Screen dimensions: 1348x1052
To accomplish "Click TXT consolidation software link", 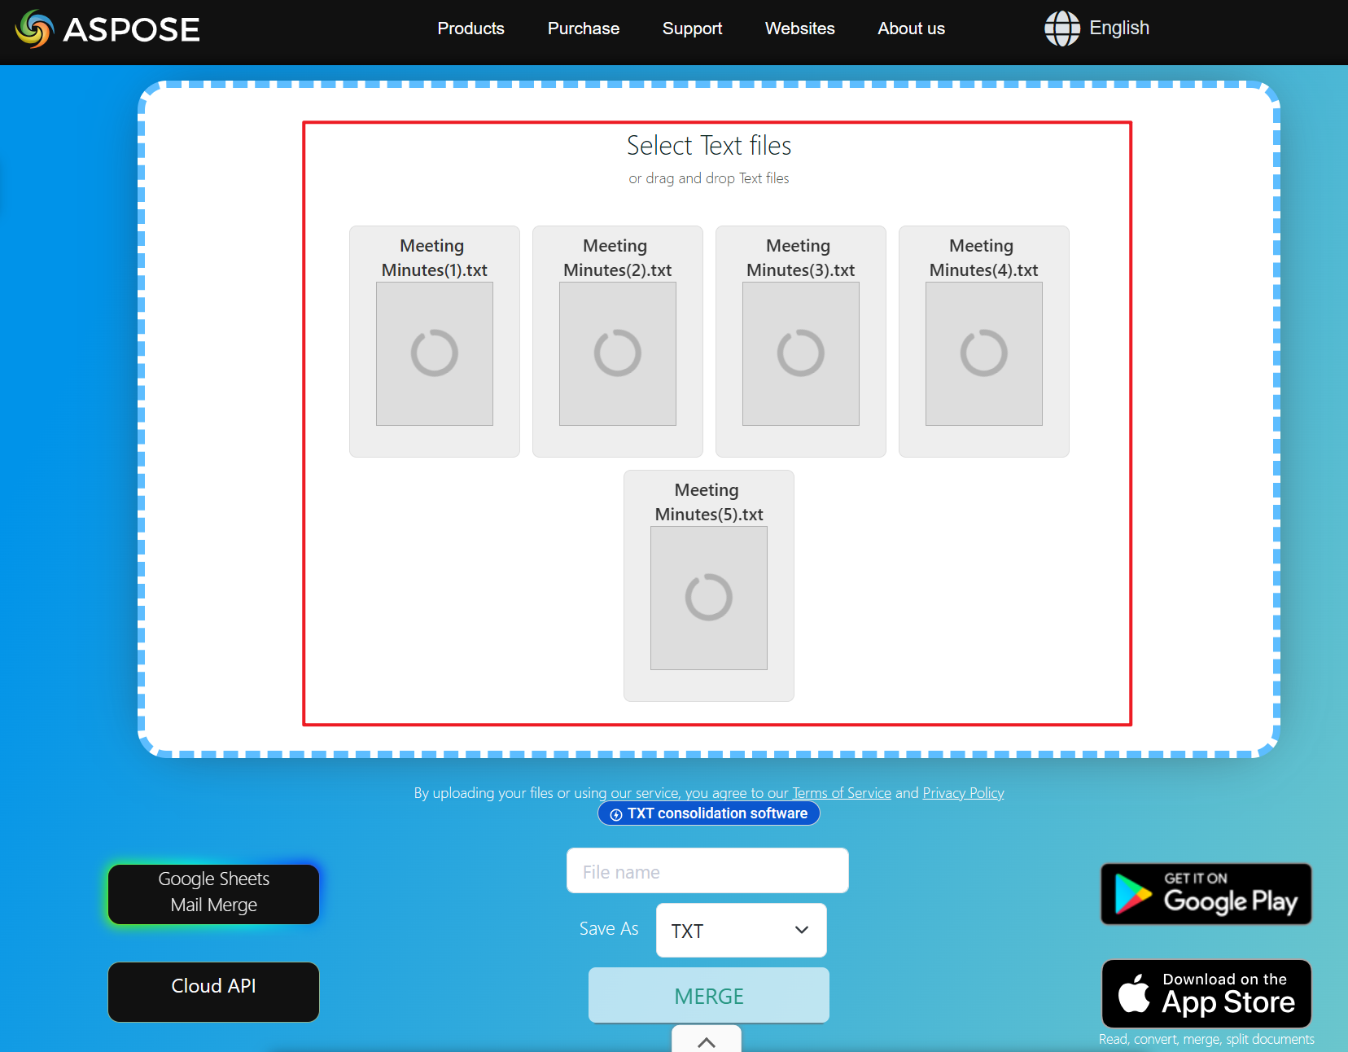I will tap(708, 813).
